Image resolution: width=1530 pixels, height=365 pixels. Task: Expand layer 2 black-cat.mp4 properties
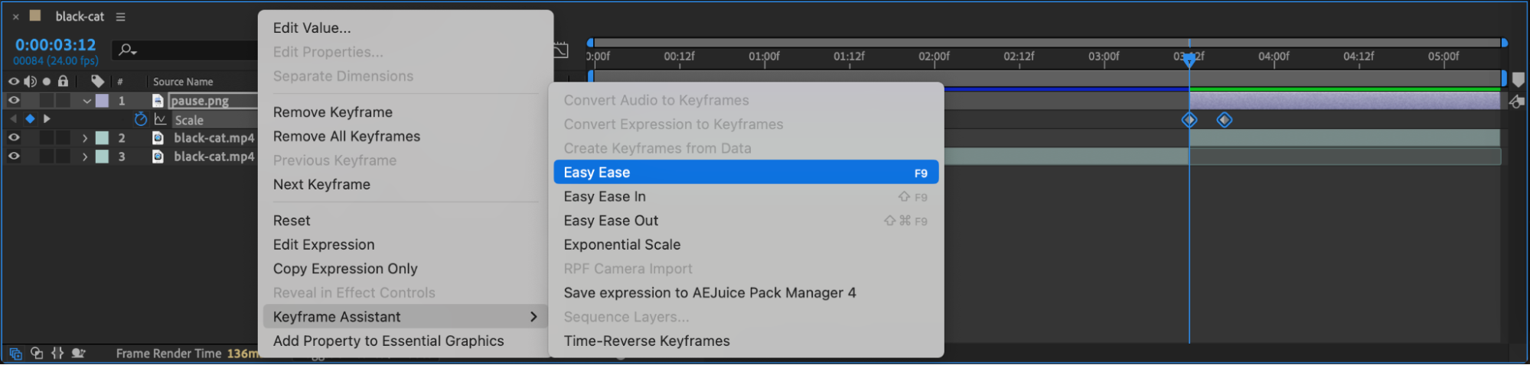pyautogui.click(x=85, y=138)
